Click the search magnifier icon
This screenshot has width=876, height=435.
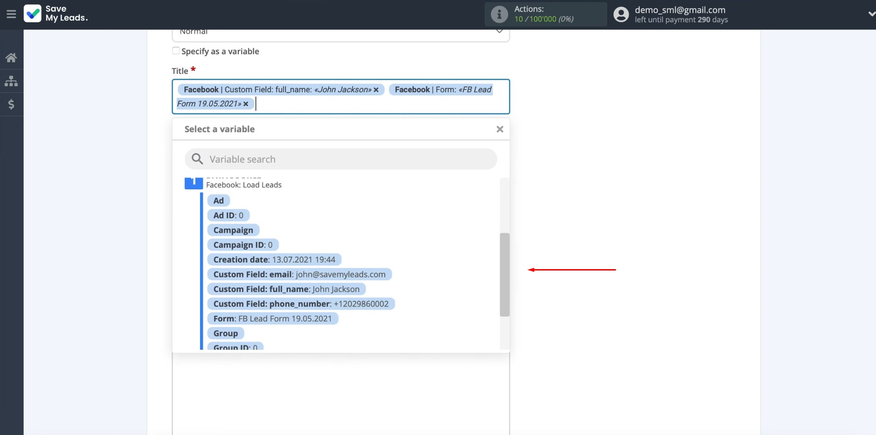click(x=197, y=159)
